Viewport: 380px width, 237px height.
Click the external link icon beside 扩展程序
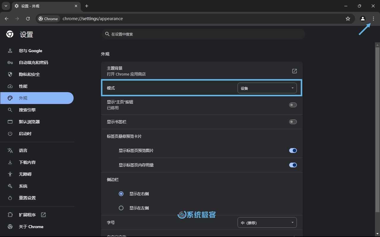point(43,215)
